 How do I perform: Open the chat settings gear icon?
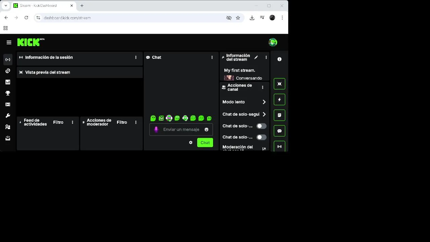(x=191, y=143)
